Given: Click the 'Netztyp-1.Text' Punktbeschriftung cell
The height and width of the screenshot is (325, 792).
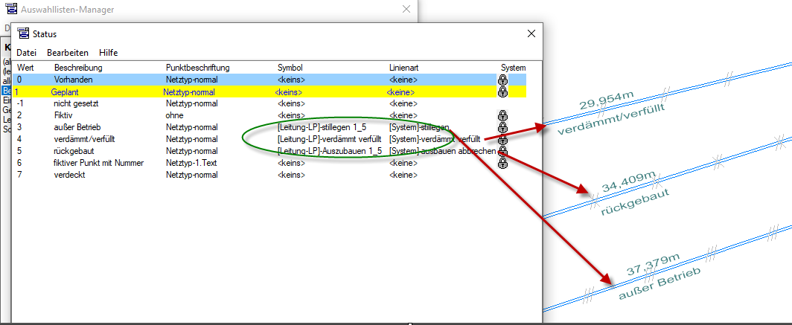Looking at the screenshot, I should pyautogui.click(x=192, y=163).
